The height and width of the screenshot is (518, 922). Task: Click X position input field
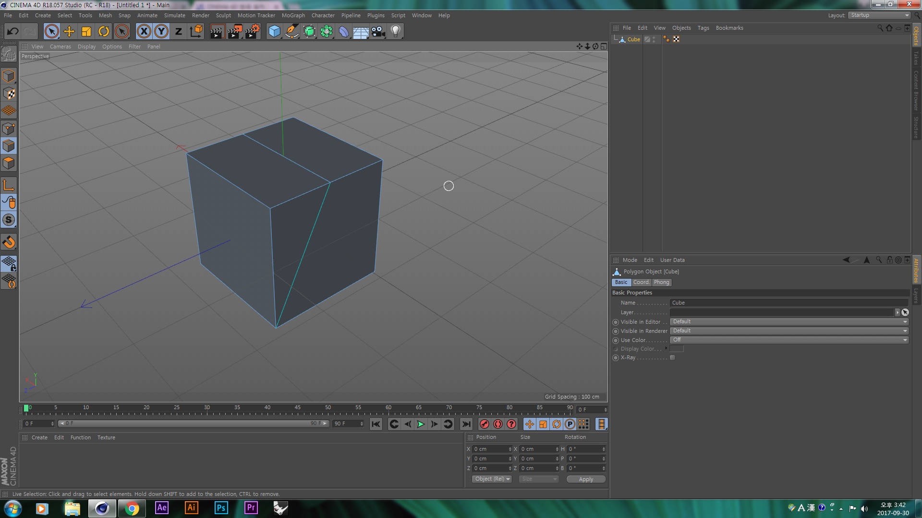click(x=491, y=449)
